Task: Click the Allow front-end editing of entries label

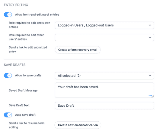Action: (37, 14)
